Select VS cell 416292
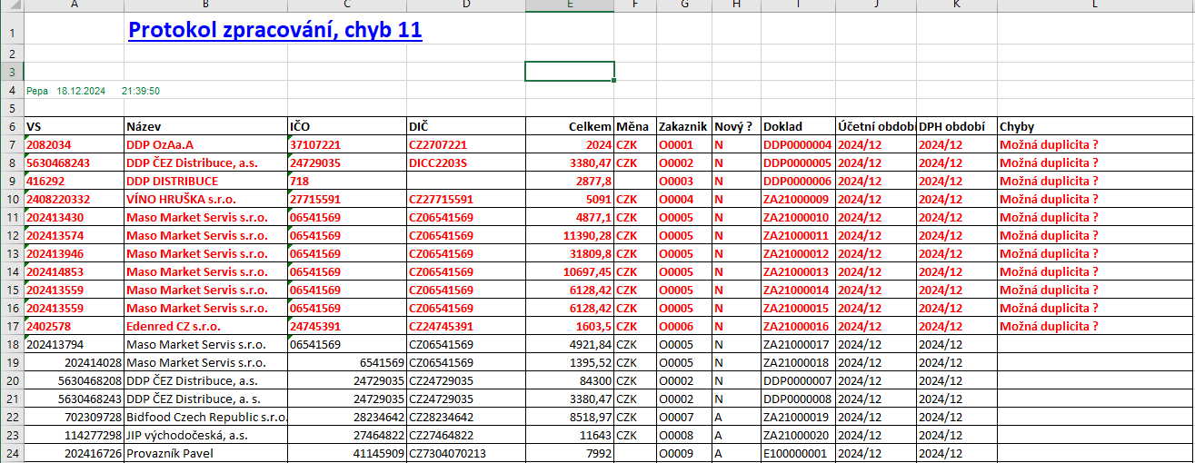The width and height of the screenshot is (1195, 463). (74, 181)
